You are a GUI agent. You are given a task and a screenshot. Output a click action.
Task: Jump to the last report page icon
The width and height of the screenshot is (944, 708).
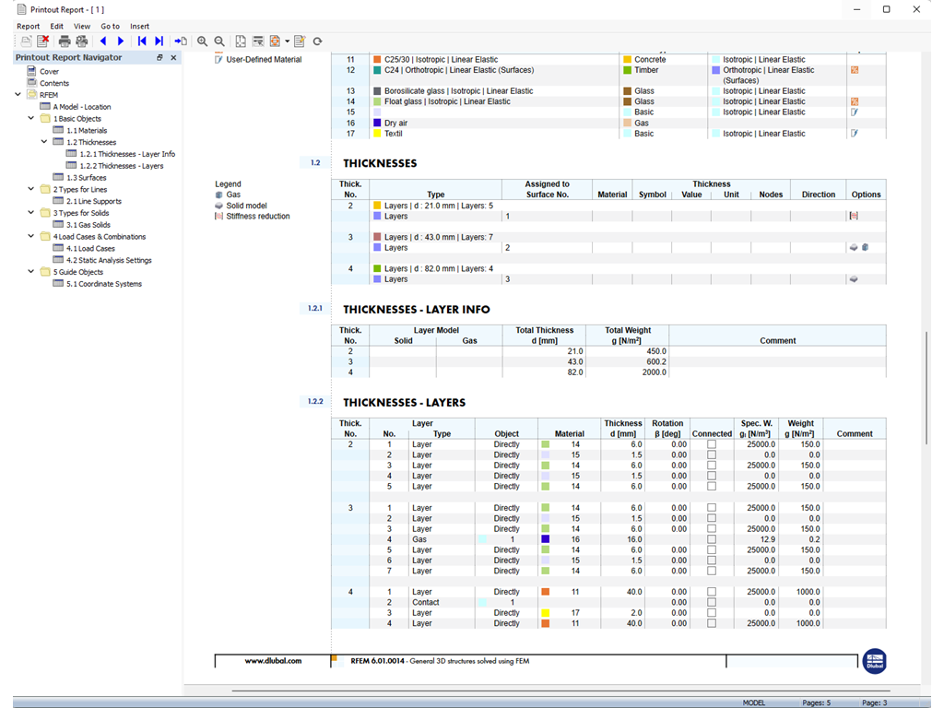tap(159, 41)
